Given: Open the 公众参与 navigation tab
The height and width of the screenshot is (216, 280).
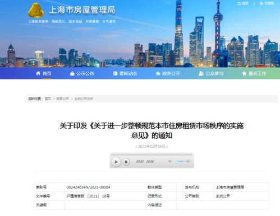Looking at the screenshot, I should pyautogui.click(x=214, y=73).
